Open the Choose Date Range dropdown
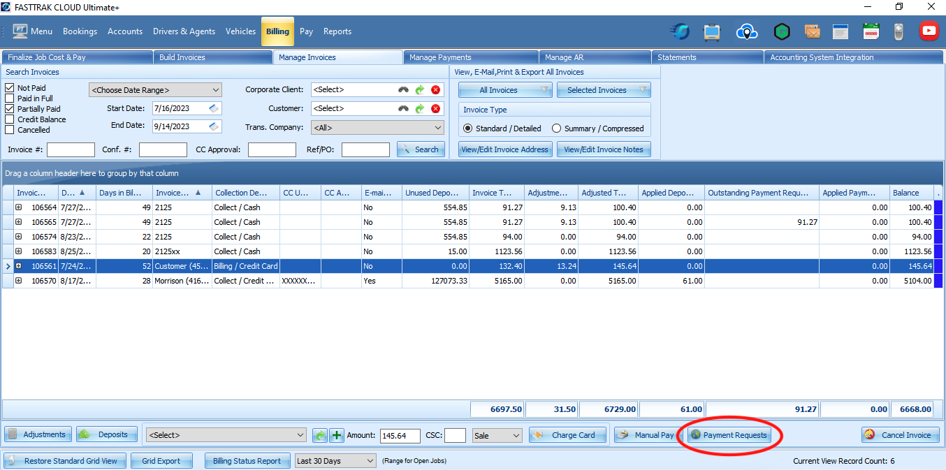 [155, 89]
